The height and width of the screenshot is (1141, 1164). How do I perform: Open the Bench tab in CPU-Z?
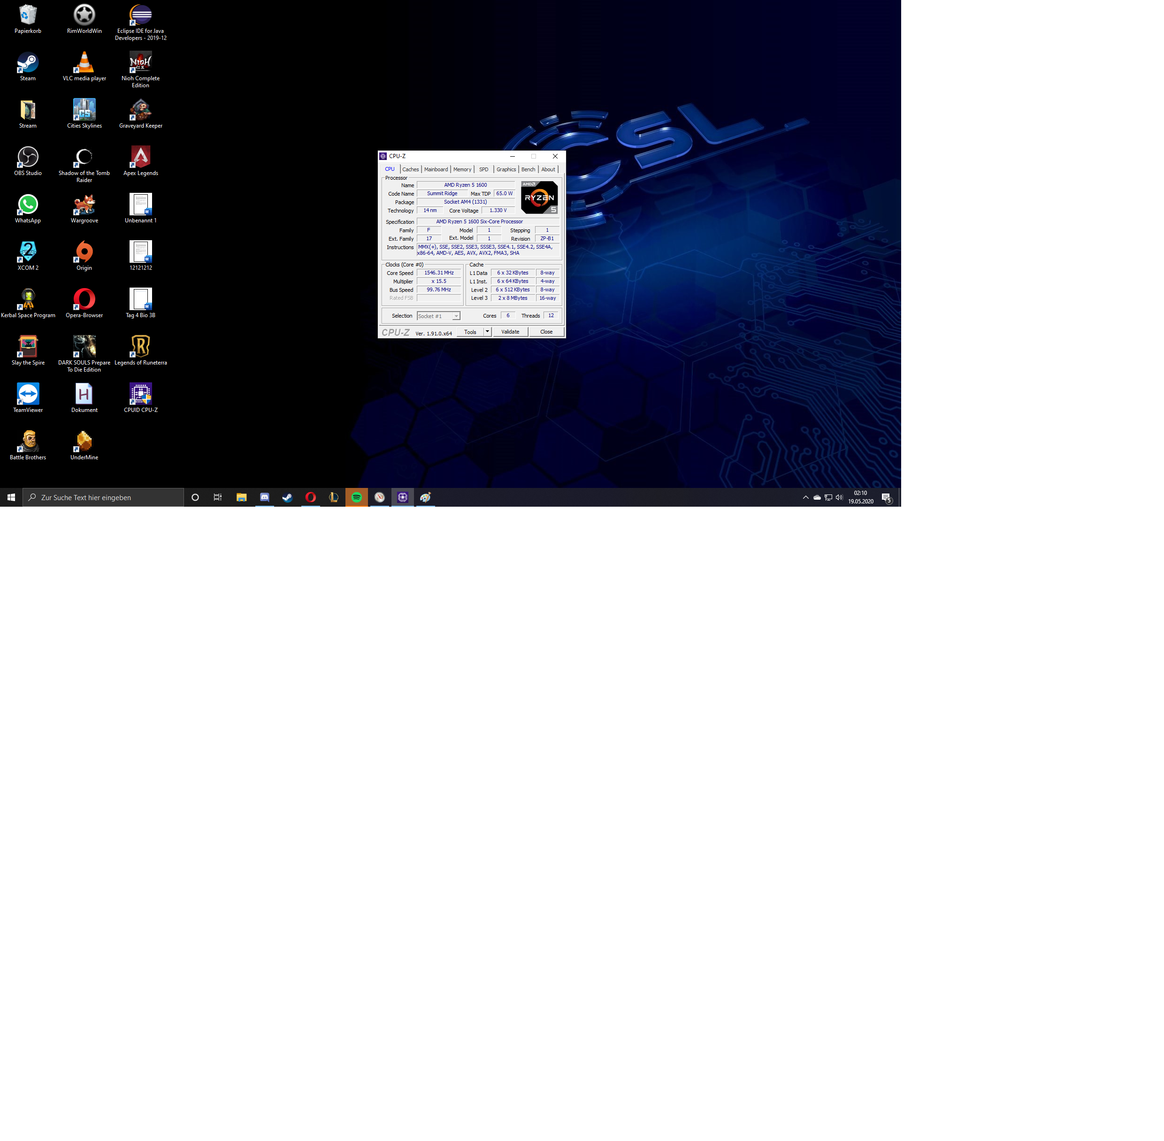tap(528, 169)
